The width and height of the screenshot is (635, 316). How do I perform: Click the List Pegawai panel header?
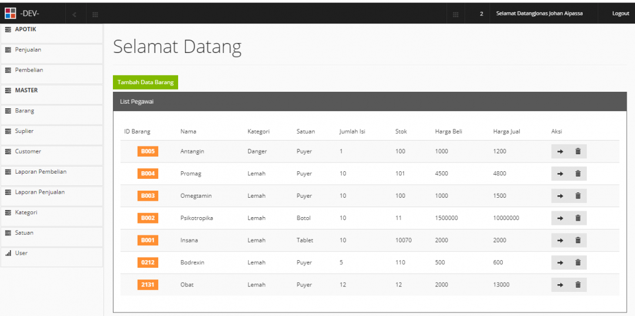(370, 102)
